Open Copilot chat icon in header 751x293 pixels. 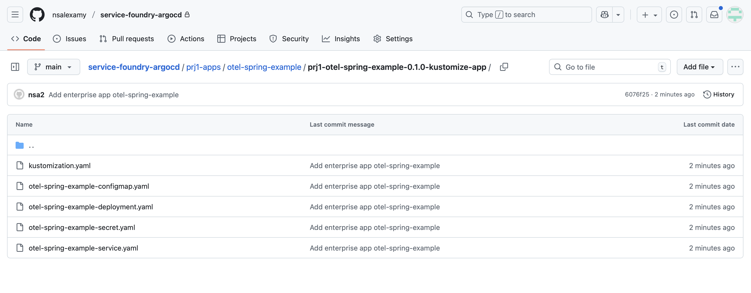tap(604, 15)
